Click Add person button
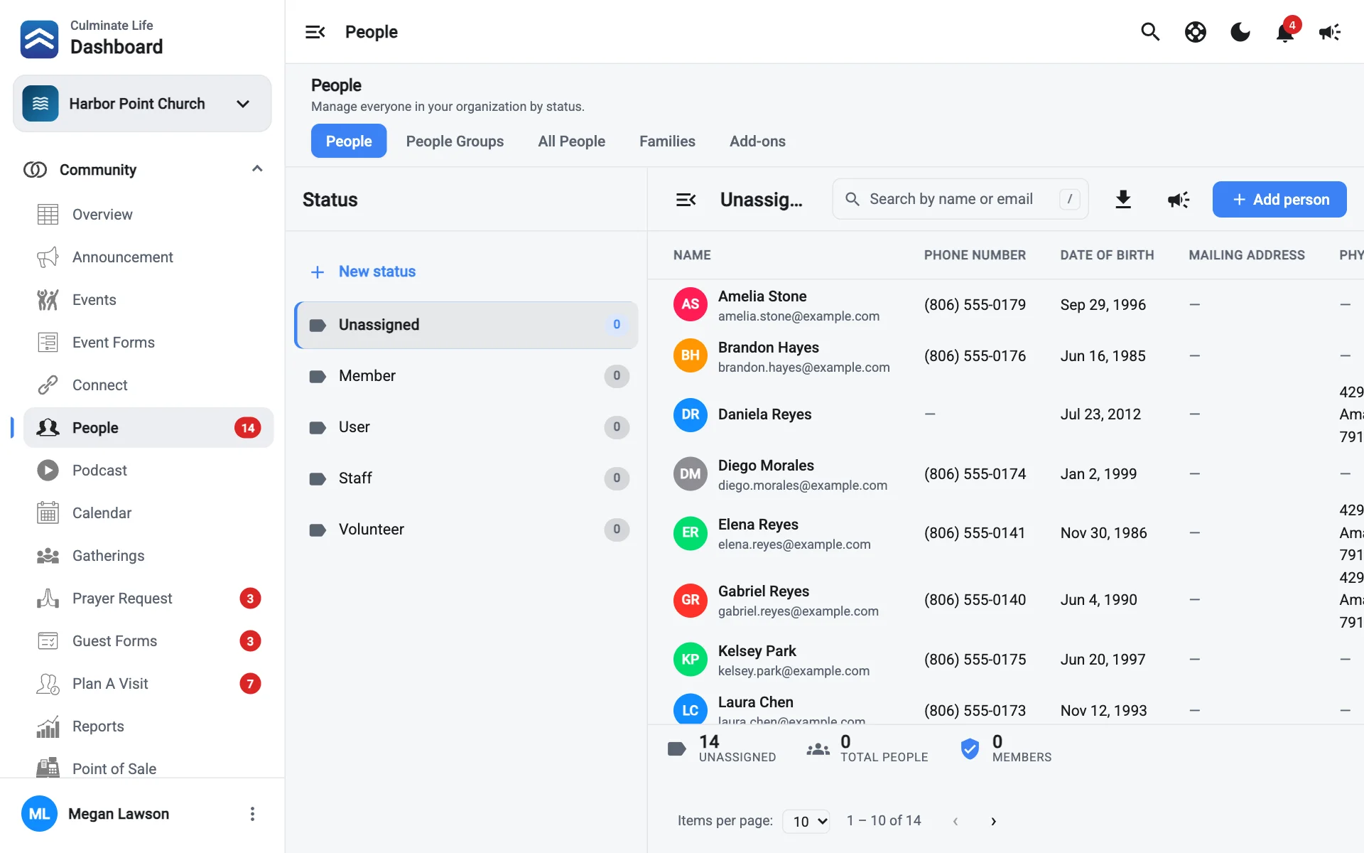This screenshot has width=1364, height=853. click(1279, 200)
